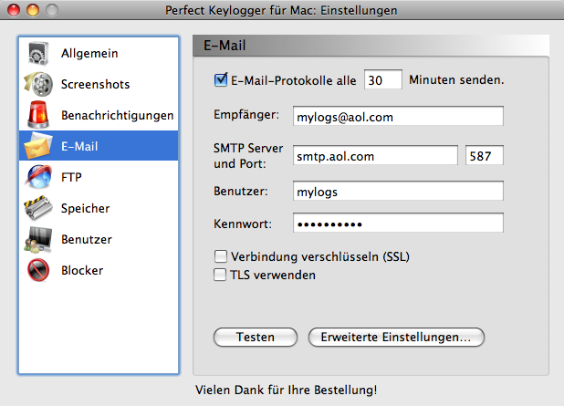Screen dimensions: 564x406
Task: Enable Verbindung verschlüsseln (SSL) checkbox
Action: 221,256
